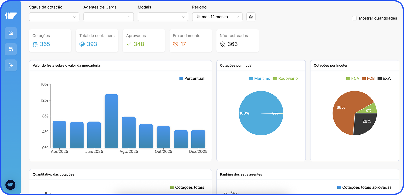Screen dimensions: 404x195
Task: Click the Ago/2025 axis label
Action: (x=129, y=152)
